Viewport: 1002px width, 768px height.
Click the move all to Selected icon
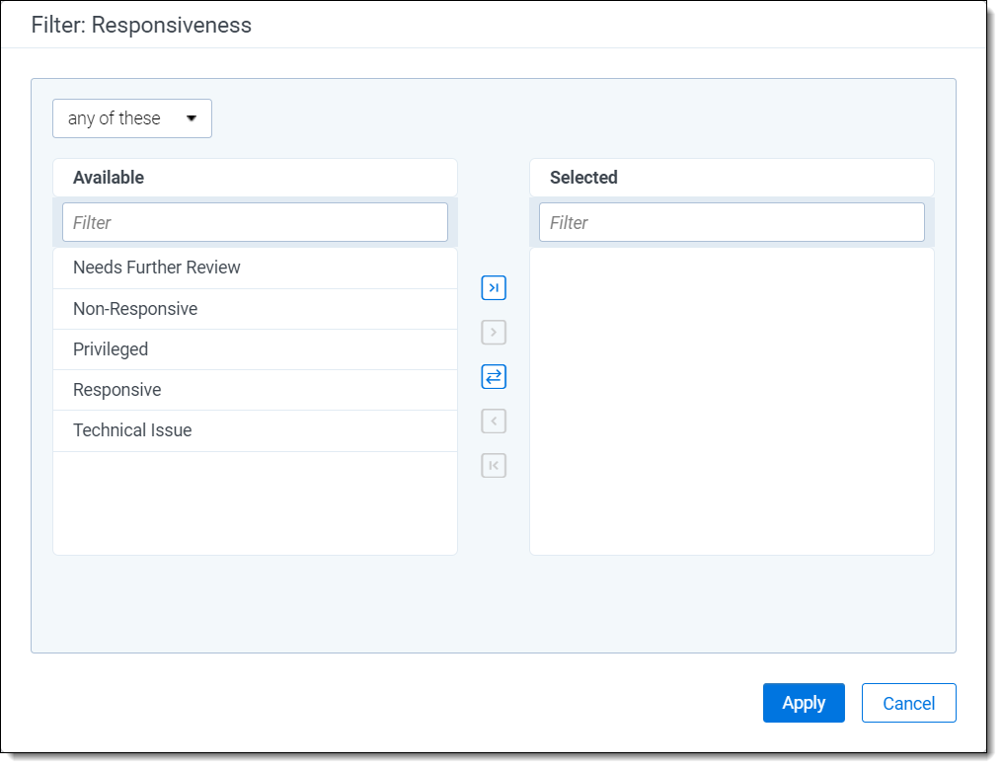pyautogui.click(x=494, y=288)
